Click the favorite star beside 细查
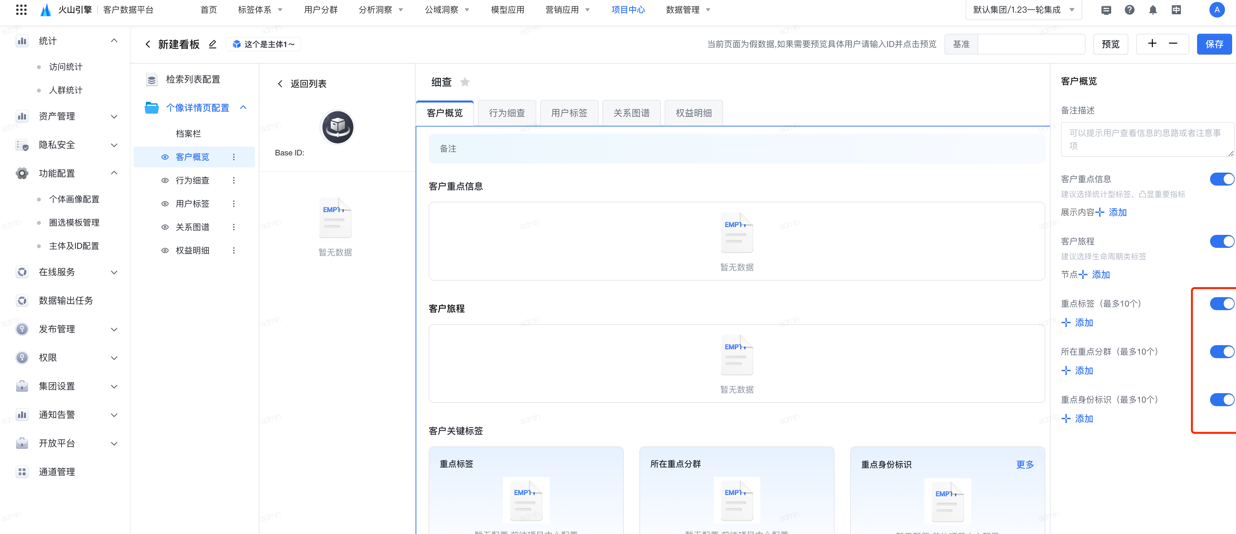 (x=464, y=82)
